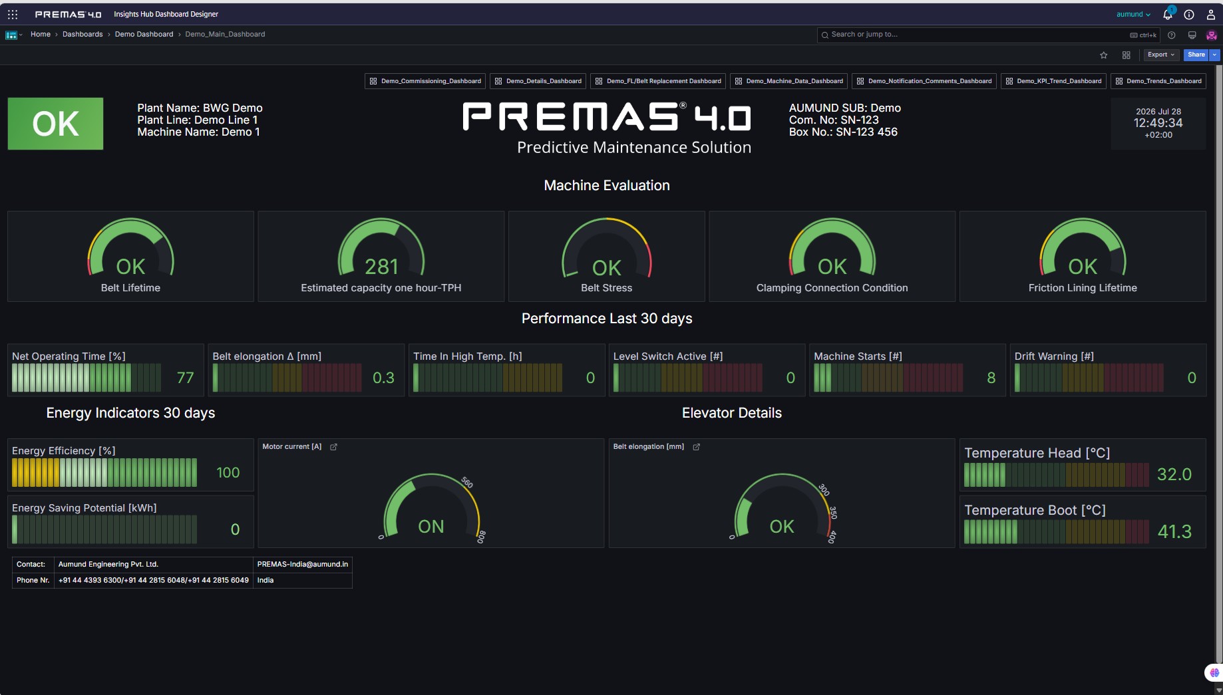Open the help question-mark icon

[1172, 35]
